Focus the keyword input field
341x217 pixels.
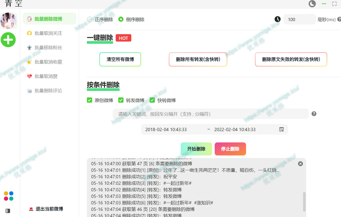click(211, 114)
